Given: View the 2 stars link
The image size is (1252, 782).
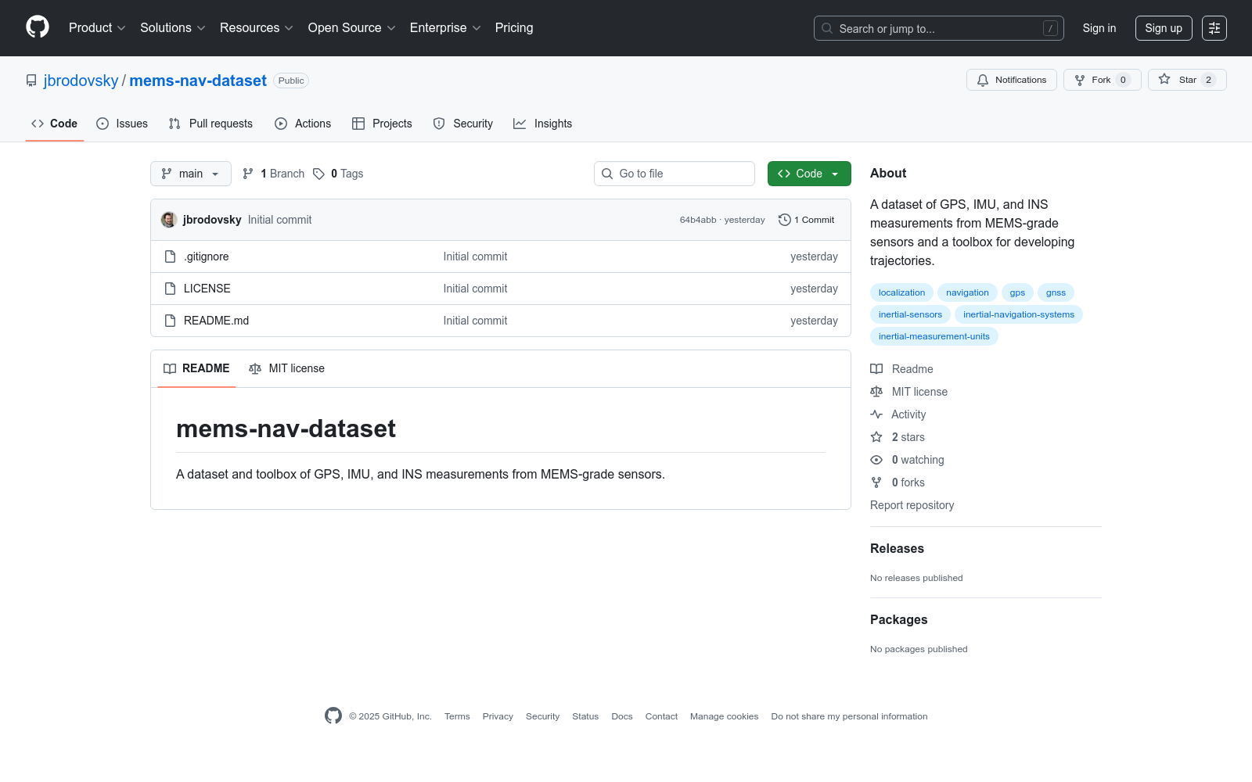Looking at the screenshot, I should coord(898,437).
